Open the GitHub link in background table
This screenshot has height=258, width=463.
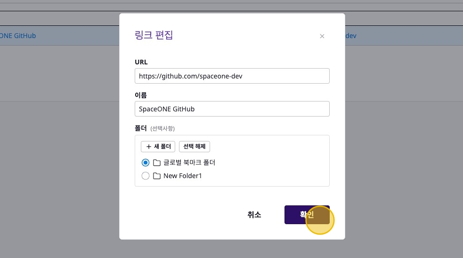pos(18,36)
